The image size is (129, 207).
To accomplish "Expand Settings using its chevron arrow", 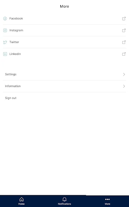I will coord(124,74).
